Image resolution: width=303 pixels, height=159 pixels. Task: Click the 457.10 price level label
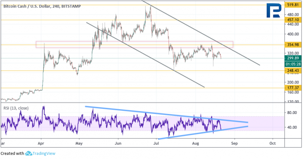click(293, 20)
